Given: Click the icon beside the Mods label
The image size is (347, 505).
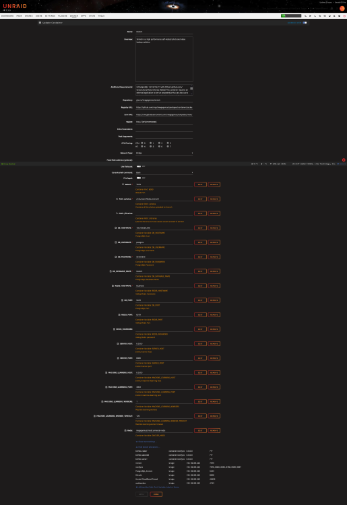Looking at the screenshot, I should [125, 431].
